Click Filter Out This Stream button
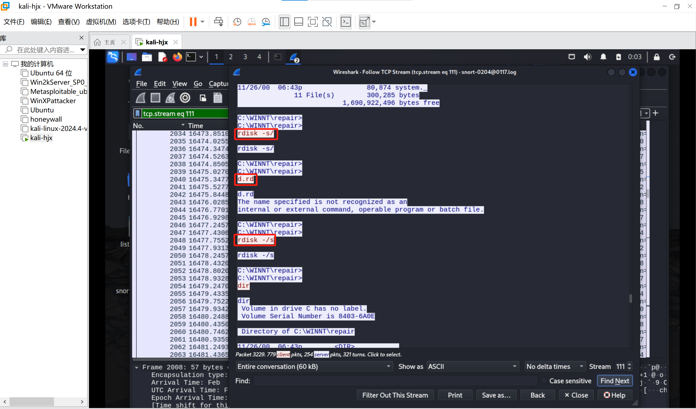696x409 pixels. pos(395,395)
